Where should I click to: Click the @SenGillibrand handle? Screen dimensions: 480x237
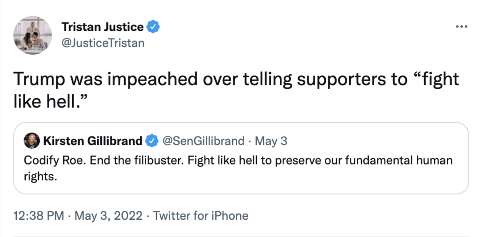tap(203, 141)
